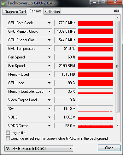Click the scroll up arrow of sensor list
This screenshot has height=155, width=123.
pos(118,18)
